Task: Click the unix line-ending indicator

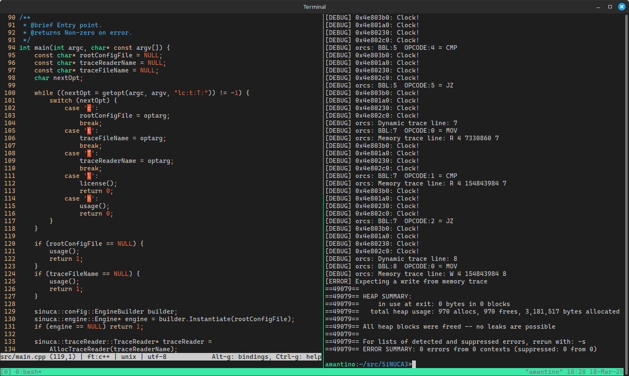Action: pyautogui.click(x=128, y=357)
